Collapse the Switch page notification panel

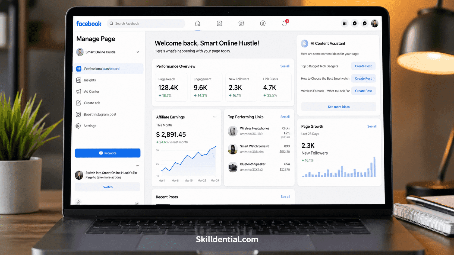click(x=138, y=166)
